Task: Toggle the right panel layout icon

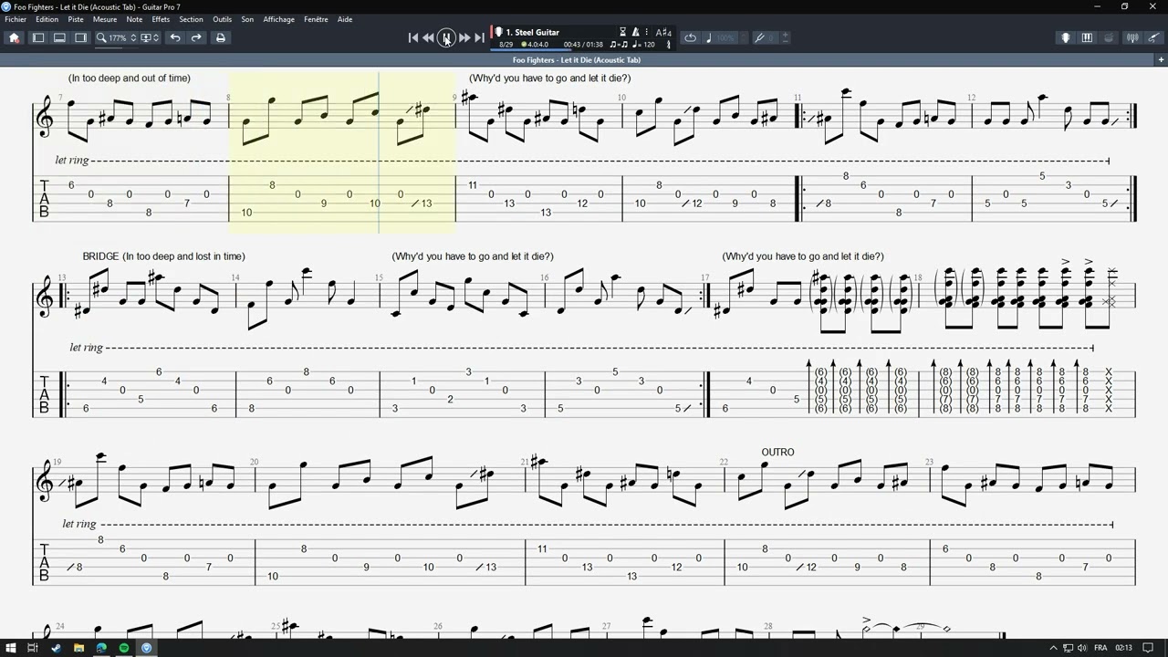Action: pyautogui.click(x=80, y=37)
